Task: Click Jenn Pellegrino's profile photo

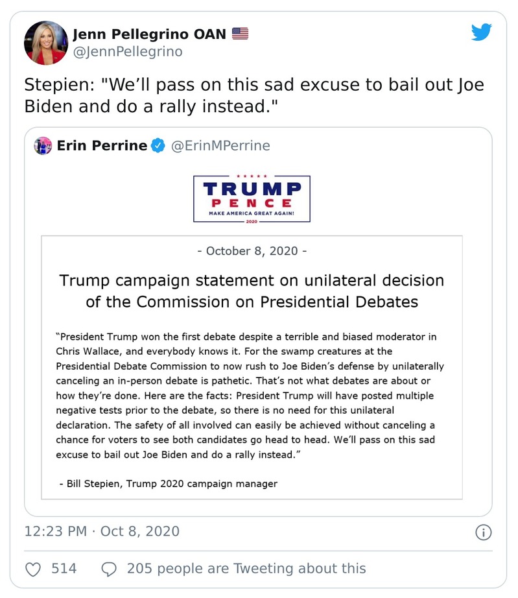Action: tap(46, 43)
